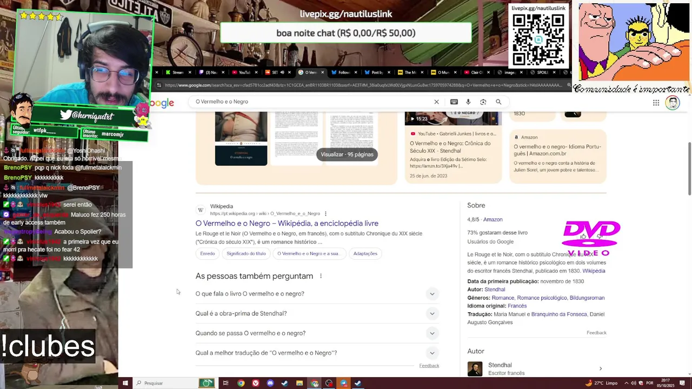692x389 pixels.
Task: Switch to the SET tab playing audio
Action: point(272,72)
